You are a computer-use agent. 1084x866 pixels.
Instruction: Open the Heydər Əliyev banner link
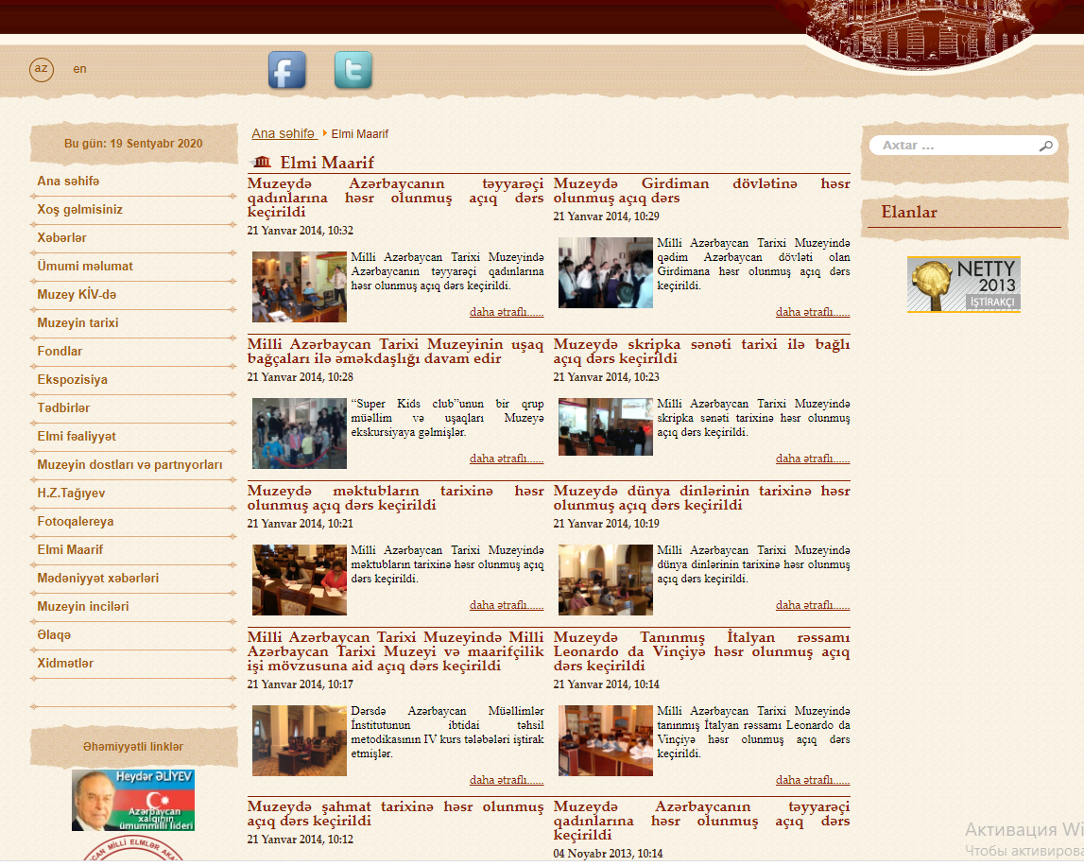point(133,800)
